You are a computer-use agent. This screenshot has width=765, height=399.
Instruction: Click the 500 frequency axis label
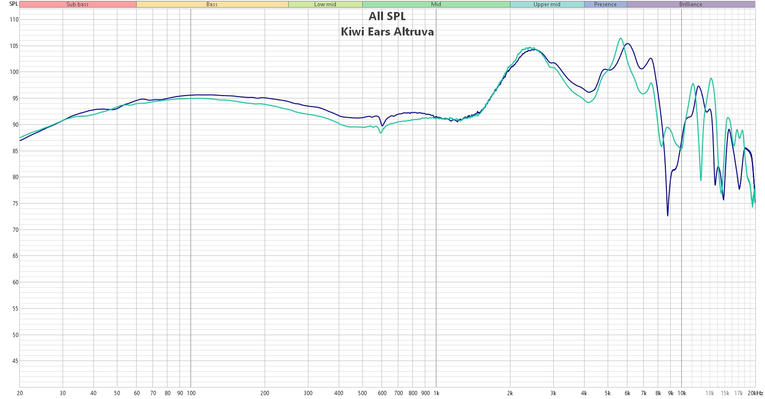[x=362, y=393]
